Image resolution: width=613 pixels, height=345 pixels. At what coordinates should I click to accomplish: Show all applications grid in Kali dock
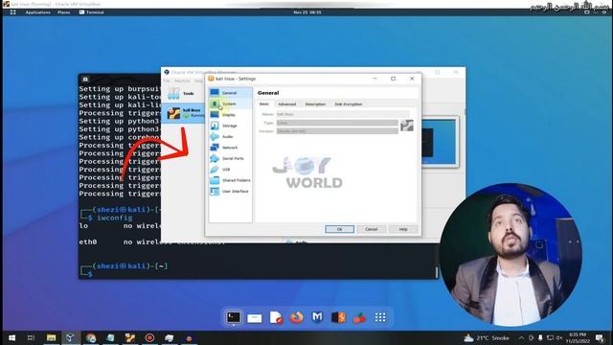tap(380, 317)
